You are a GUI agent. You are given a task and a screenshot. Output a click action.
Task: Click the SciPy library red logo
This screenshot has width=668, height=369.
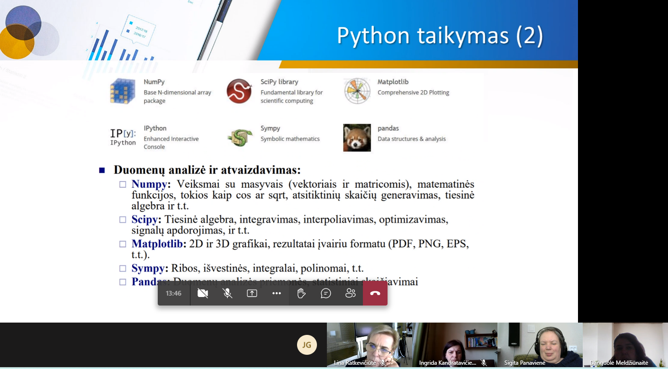(239, 91)
